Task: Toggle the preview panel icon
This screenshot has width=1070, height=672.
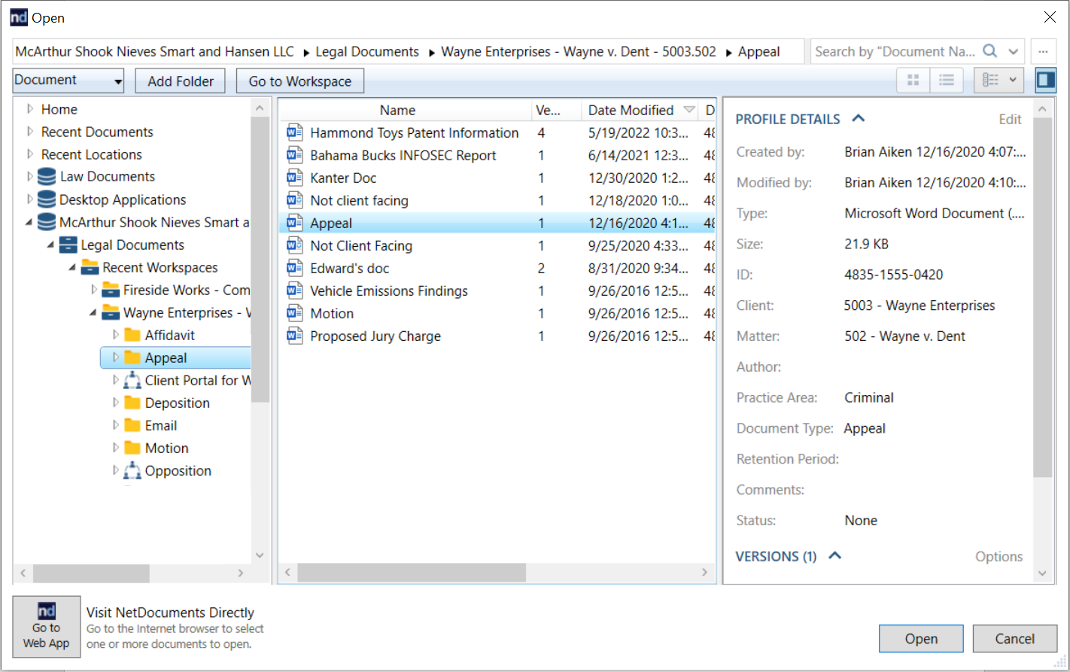Action: click(1046, 80)
